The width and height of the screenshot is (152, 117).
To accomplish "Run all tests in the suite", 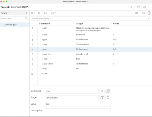I will click(33, 13).
